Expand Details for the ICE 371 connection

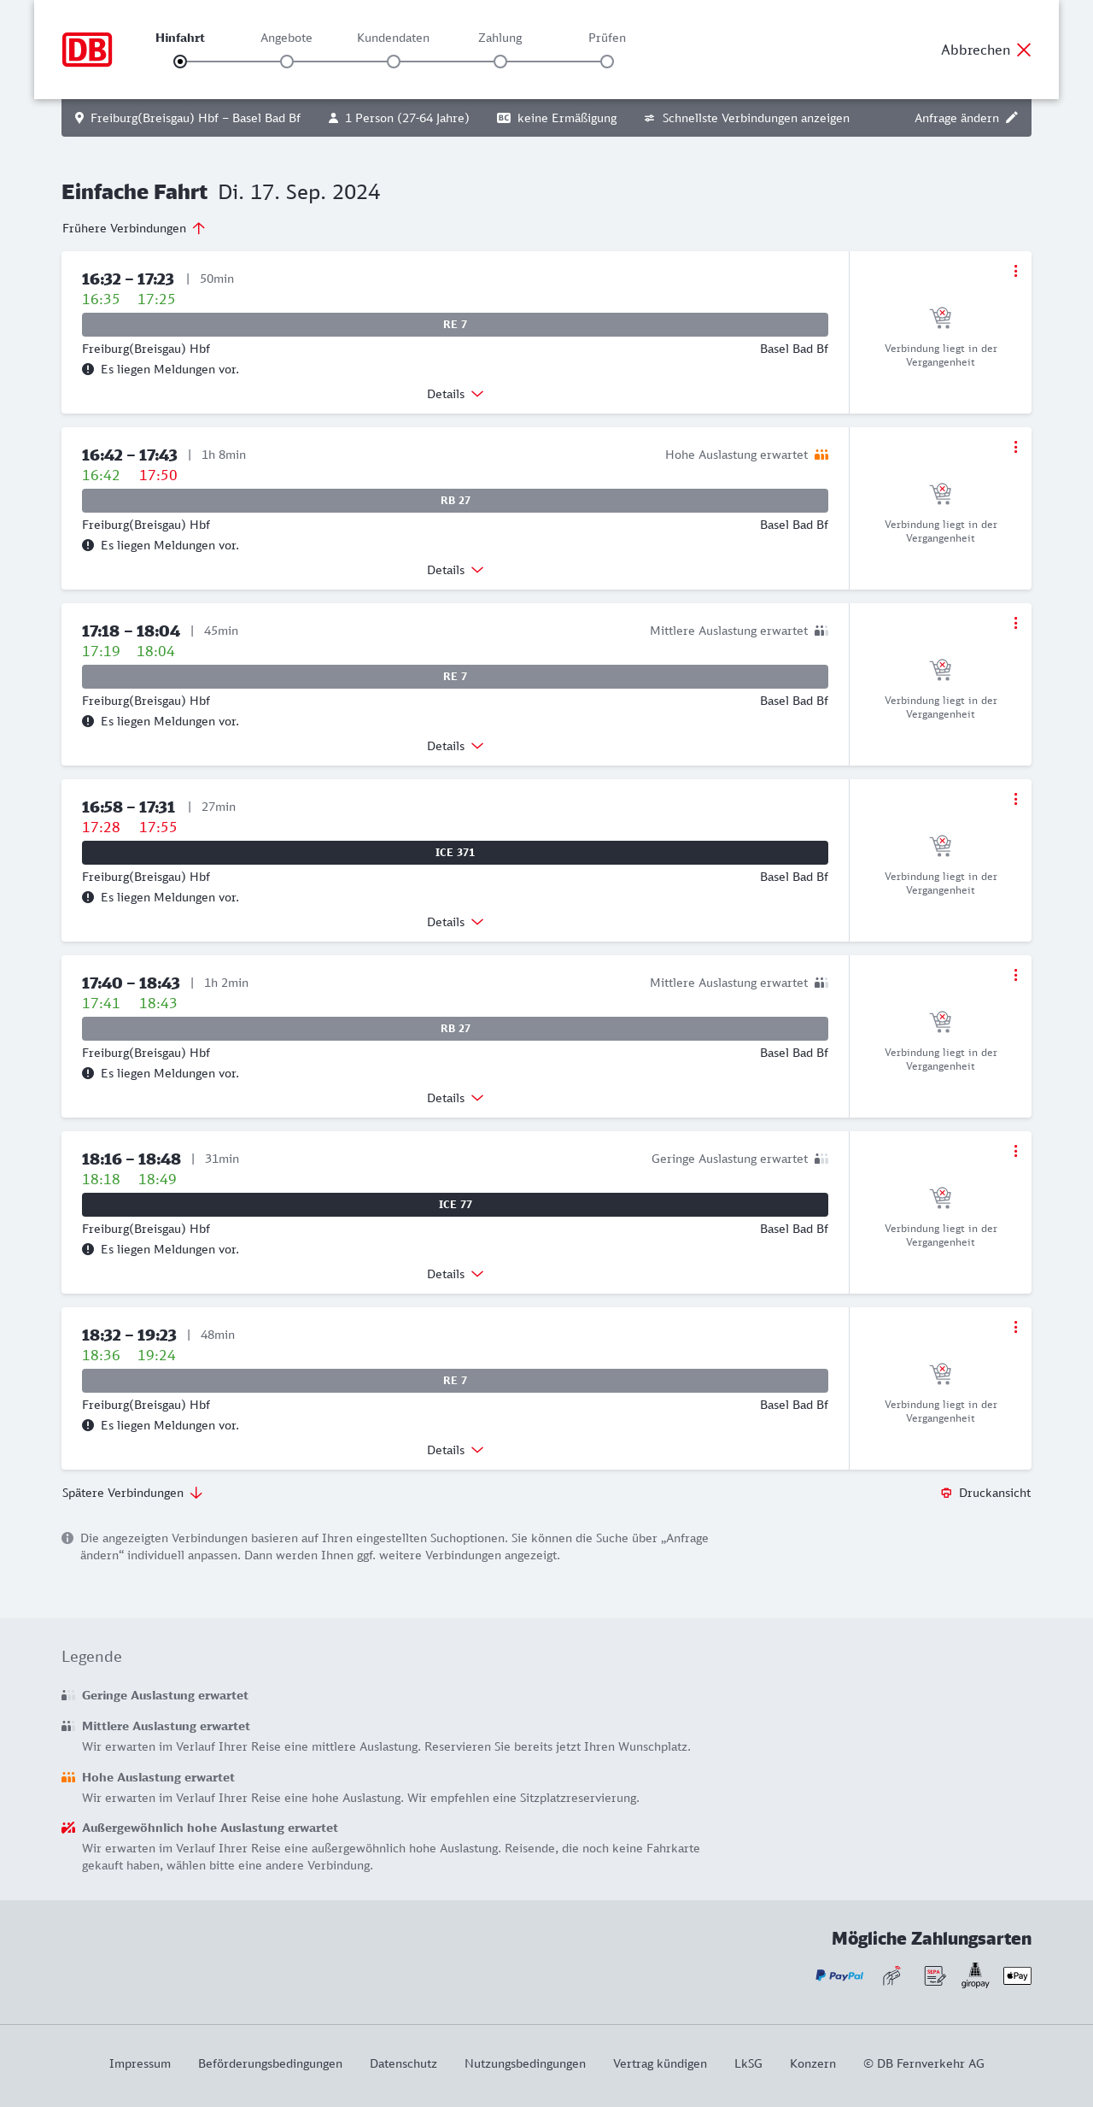(x=455, y=922)
